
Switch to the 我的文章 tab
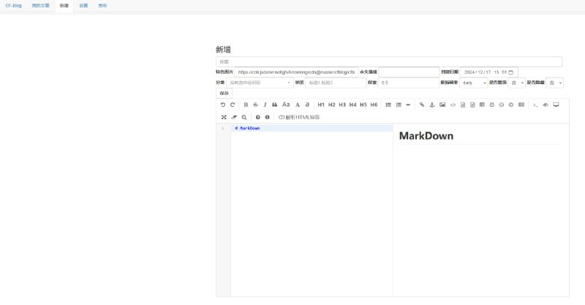coord(41,5)
